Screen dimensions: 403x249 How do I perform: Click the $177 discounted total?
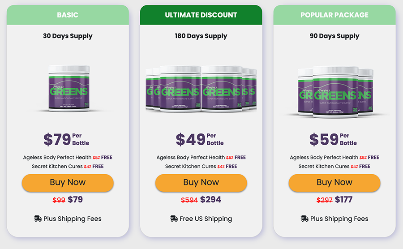(x=343, y=200)
